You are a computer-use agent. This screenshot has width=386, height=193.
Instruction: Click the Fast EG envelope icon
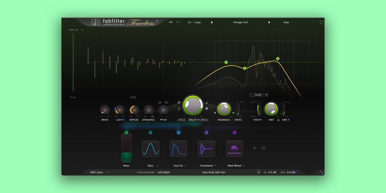178,149
